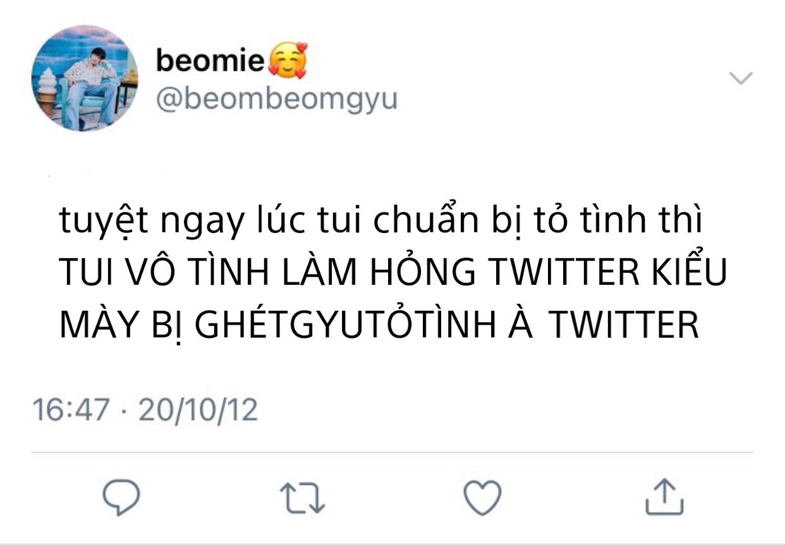Retweet the post with the arrows icon
The height and width of the screenshot is (545, 785).
click(302, 498)
